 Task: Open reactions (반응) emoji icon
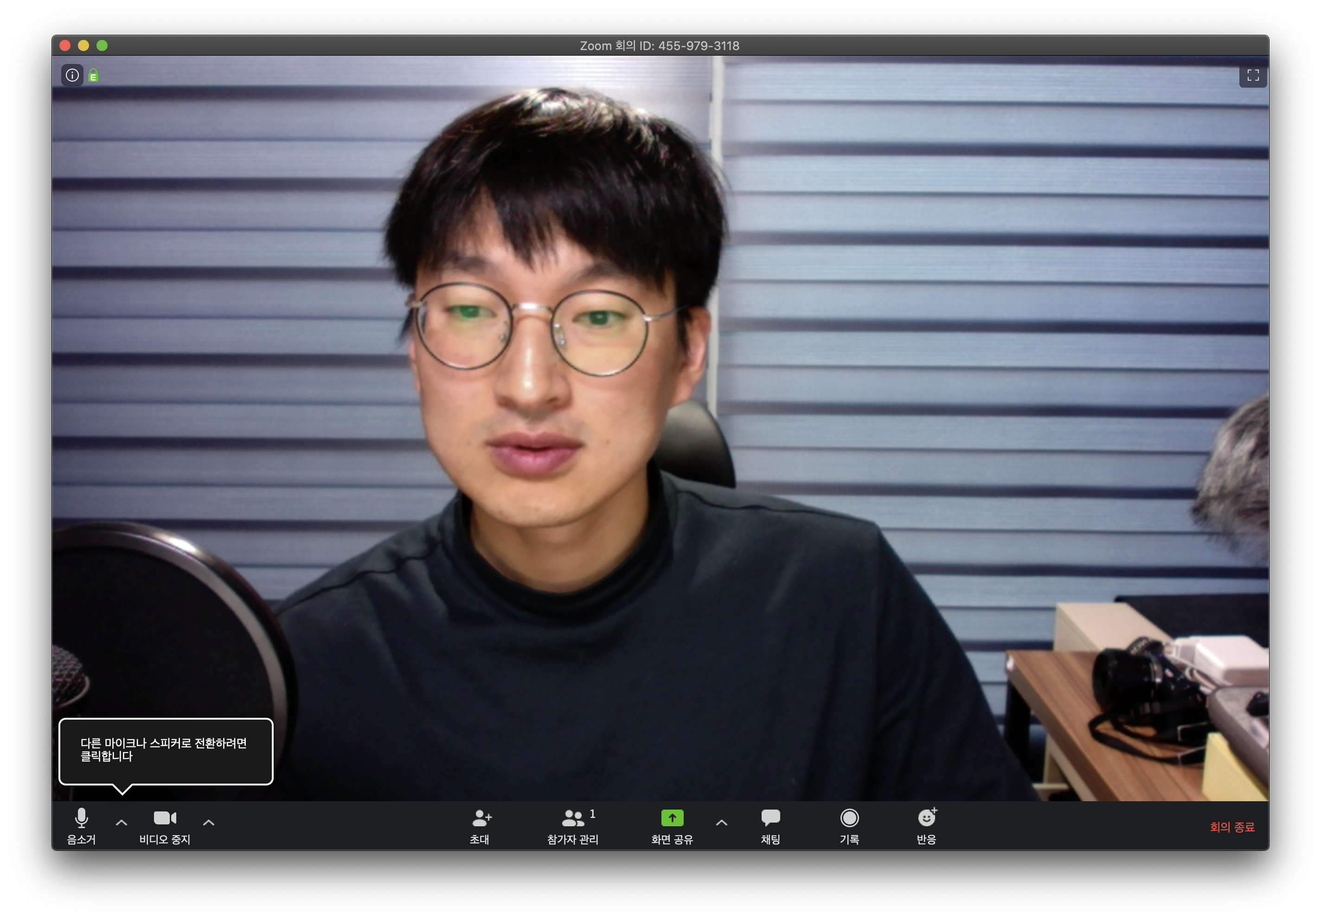click(926, 818)
